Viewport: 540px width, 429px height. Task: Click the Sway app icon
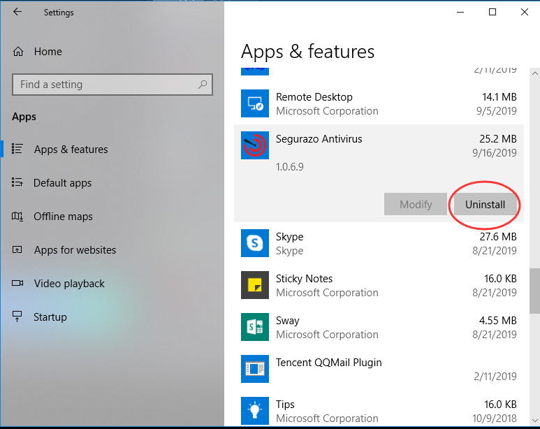pos(255,327)
